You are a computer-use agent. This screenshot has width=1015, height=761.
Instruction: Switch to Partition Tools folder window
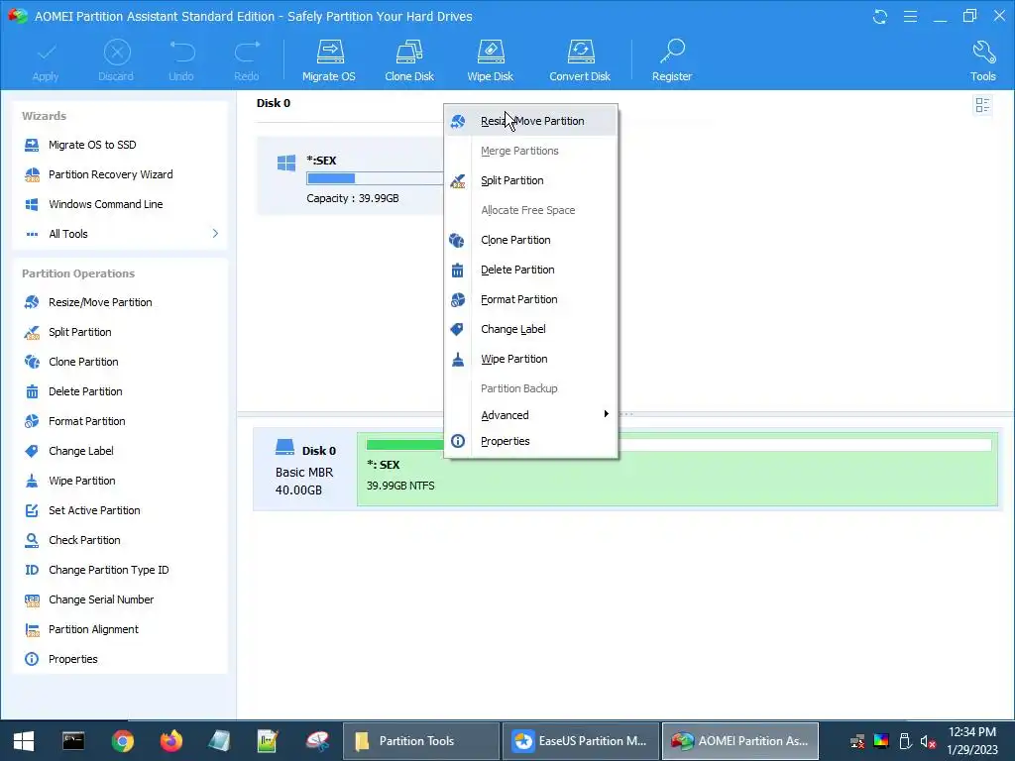(x=420, y=741)
